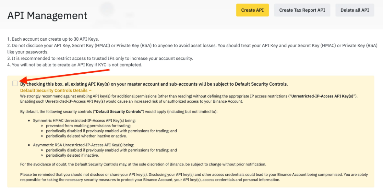Click the Symmetric HMAC bullet item
Viewport: 383px width, 188px height.
(84, 120)
